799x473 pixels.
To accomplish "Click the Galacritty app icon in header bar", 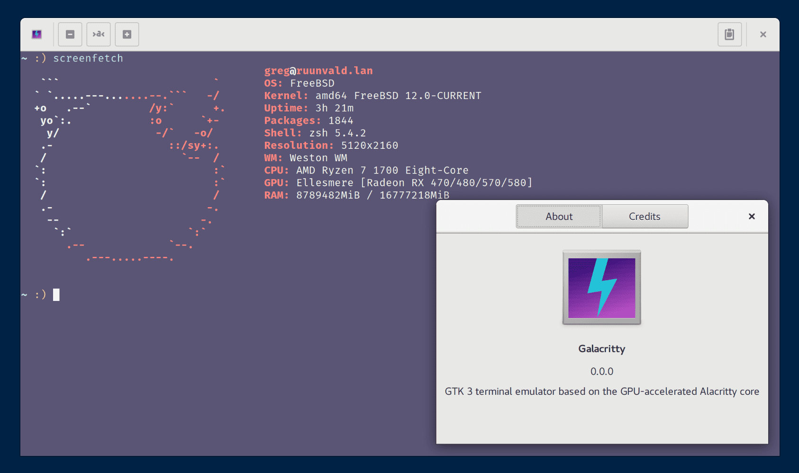I will point(36,34).
